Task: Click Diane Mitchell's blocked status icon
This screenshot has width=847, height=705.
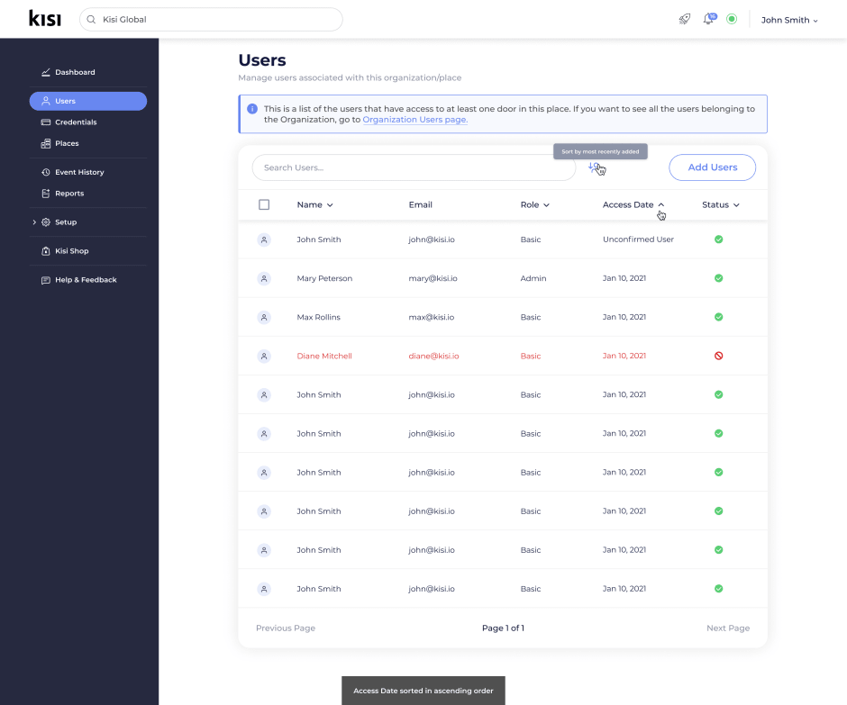Action: pos(718,356)
